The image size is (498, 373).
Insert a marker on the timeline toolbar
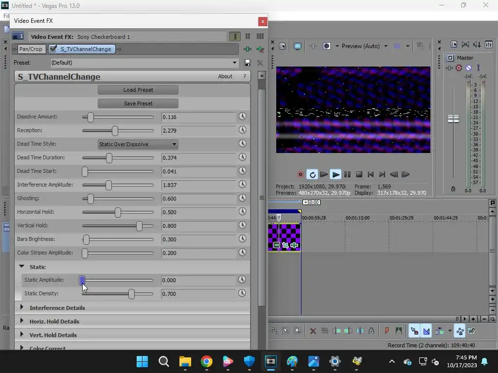pyautogui.click(x=387, y=331)
